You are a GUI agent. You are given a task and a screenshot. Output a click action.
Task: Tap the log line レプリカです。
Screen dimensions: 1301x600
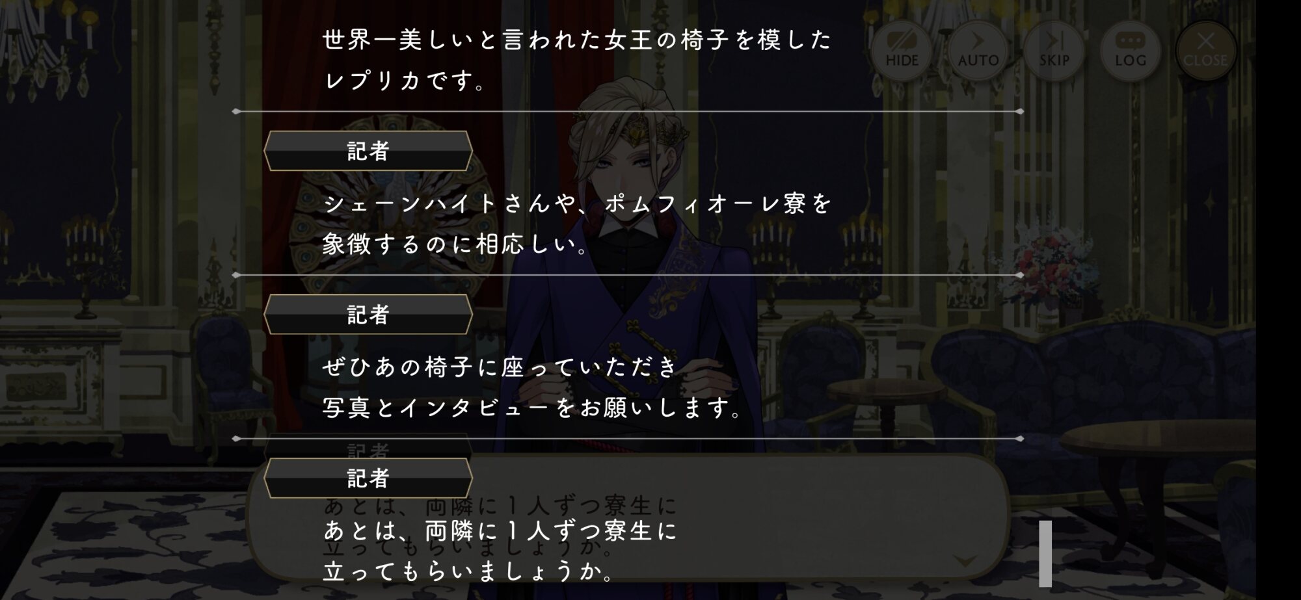[x=405, y=81]
